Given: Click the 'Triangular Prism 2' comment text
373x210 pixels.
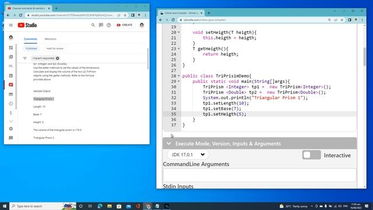Looking at the screenshot, I should pyautogui.click(x=44, y=138).
